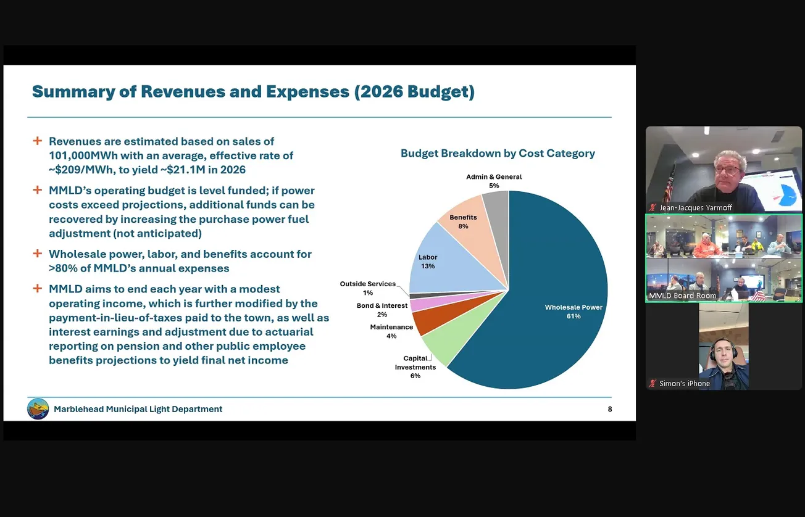This screenshot has height=517, width=805.
Task: Click the muted microphone icon beside Jean-Jacques Yarmoff
Action: [x=653, y=208]
